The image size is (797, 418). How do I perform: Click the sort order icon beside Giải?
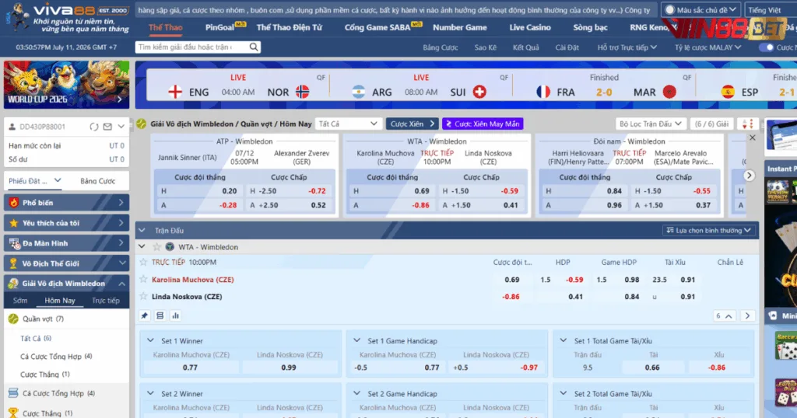pos(748,124)
